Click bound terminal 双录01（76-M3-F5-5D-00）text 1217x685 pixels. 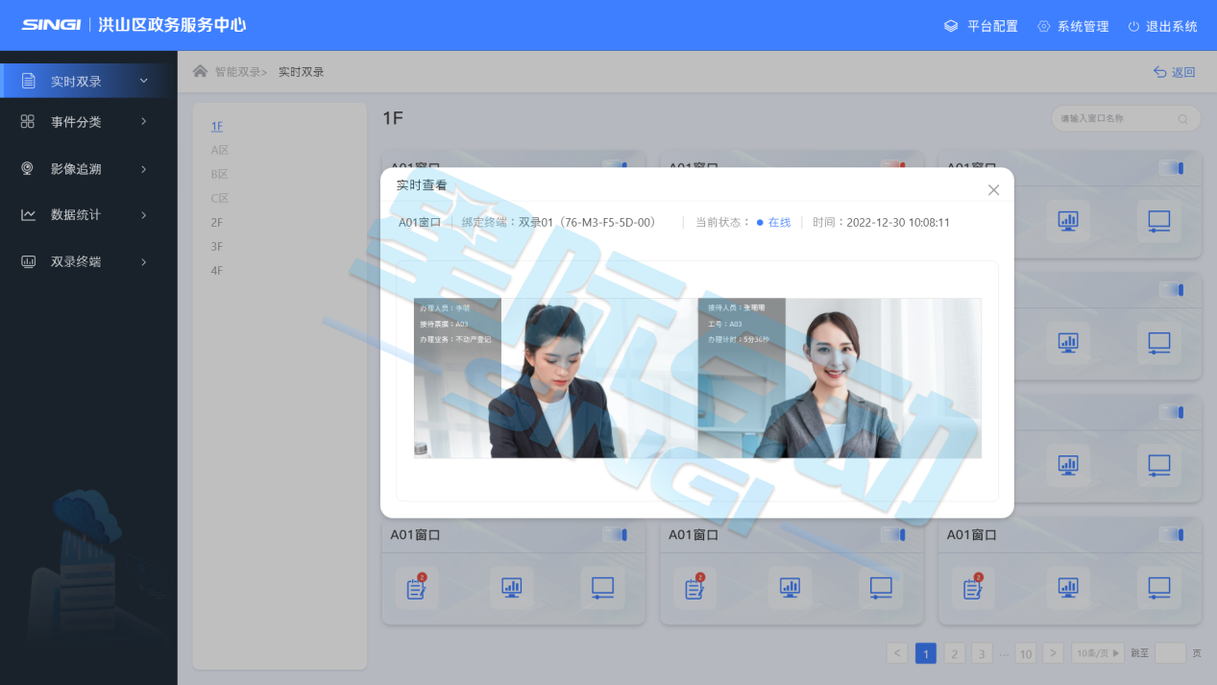[591, 222]
